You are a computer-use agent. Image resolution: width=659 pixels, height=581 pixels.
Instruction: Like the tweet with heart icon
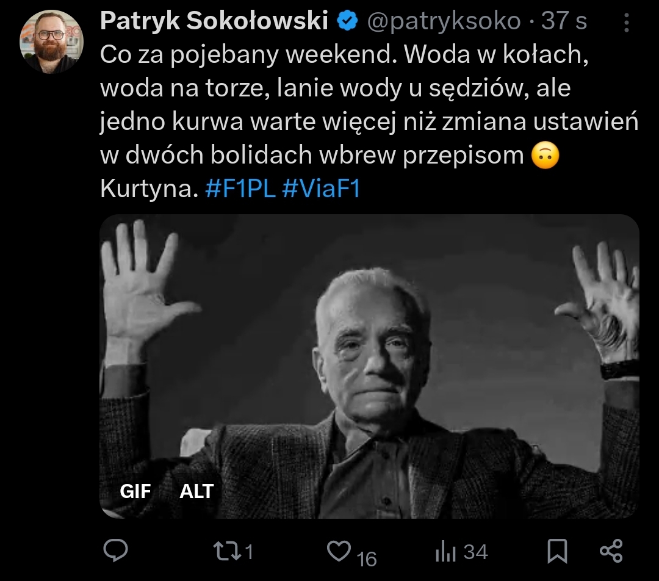[339, 551]
